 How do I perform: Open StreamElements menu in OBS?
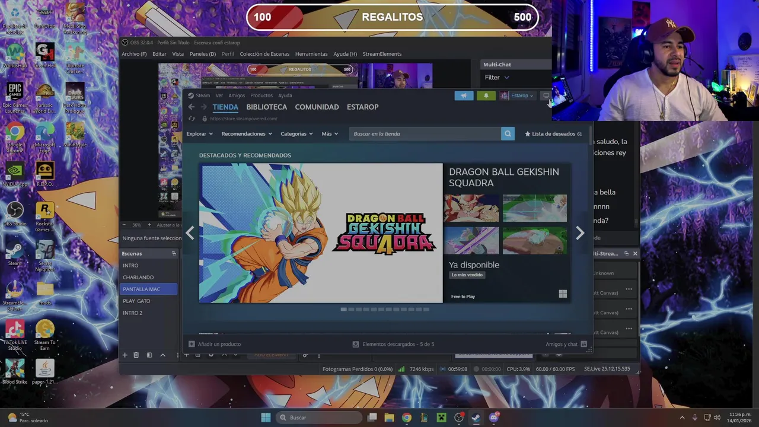(x=382, y=54)
